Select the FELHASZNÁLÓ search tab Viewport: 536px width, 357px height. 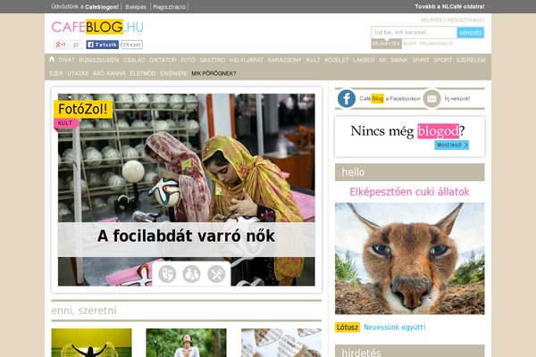(x=436, y=44)
